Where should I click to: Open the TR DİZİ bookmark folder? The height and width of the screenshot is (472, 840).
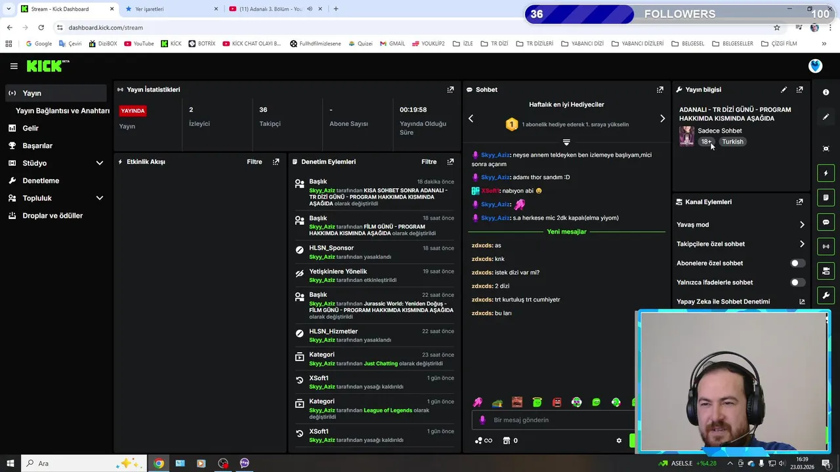[494, 44]
